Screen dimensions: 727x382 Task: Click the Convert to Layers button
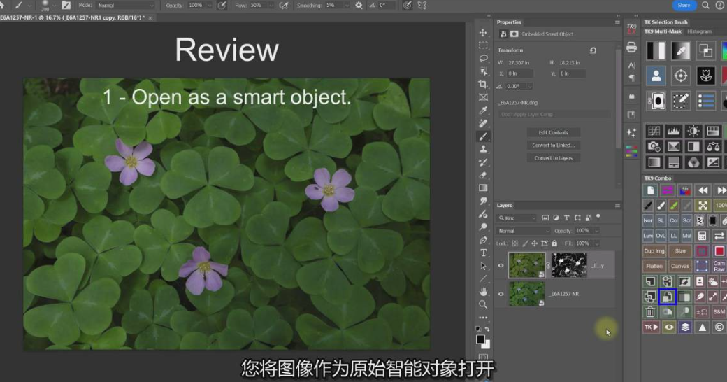[x=553, y=158]
